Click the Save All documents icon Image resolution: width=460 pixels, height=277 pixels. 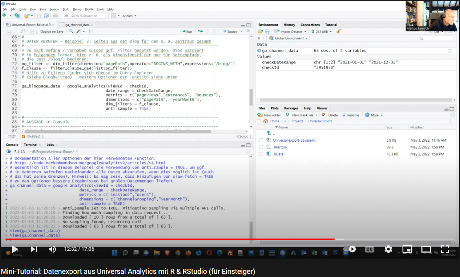click(x=46, y=16)
